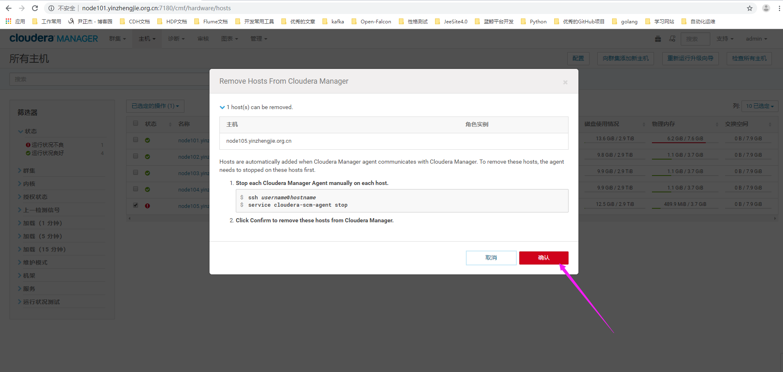783x372 pixels.
Task: Click green health icon for node101 row
Action: [147, 140]
